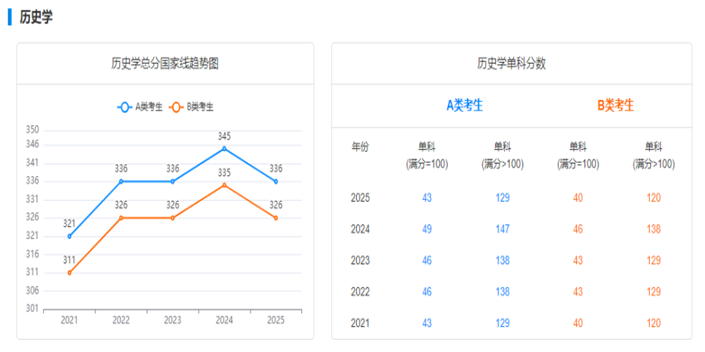Screen dimensions: 705x352
Task: Select the orange 2021 data point labeled 311
Action: 70,273
